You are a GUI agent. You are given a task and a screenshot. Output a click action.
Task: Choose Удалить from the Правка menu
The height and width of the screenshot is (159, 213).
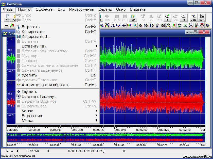tap(58, 75)
